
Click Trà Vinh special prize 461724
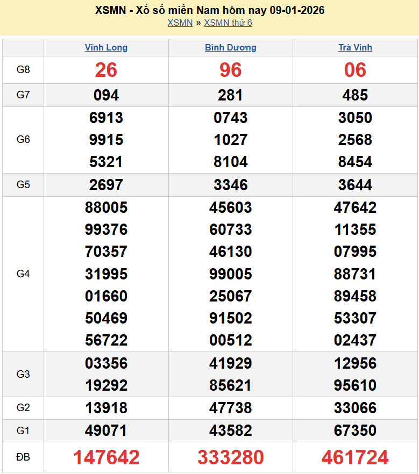click(x=355, y=457)
